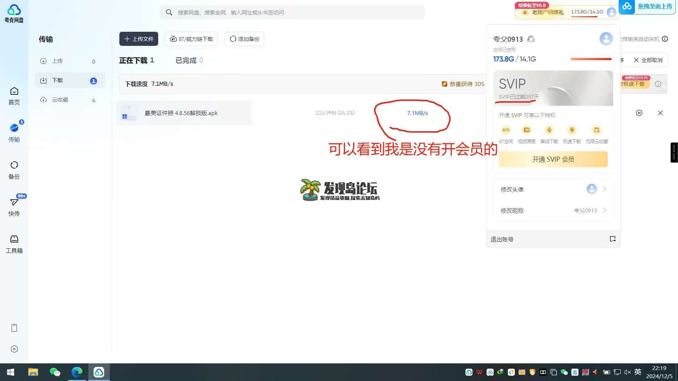Click the 215.9MB (24.1%) progress text

pyautogui.click(x=335, y=113)
